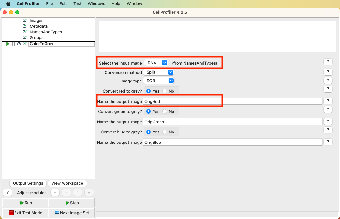
Task: Open the Windows menu in menu bar
Action: [96, 4]
